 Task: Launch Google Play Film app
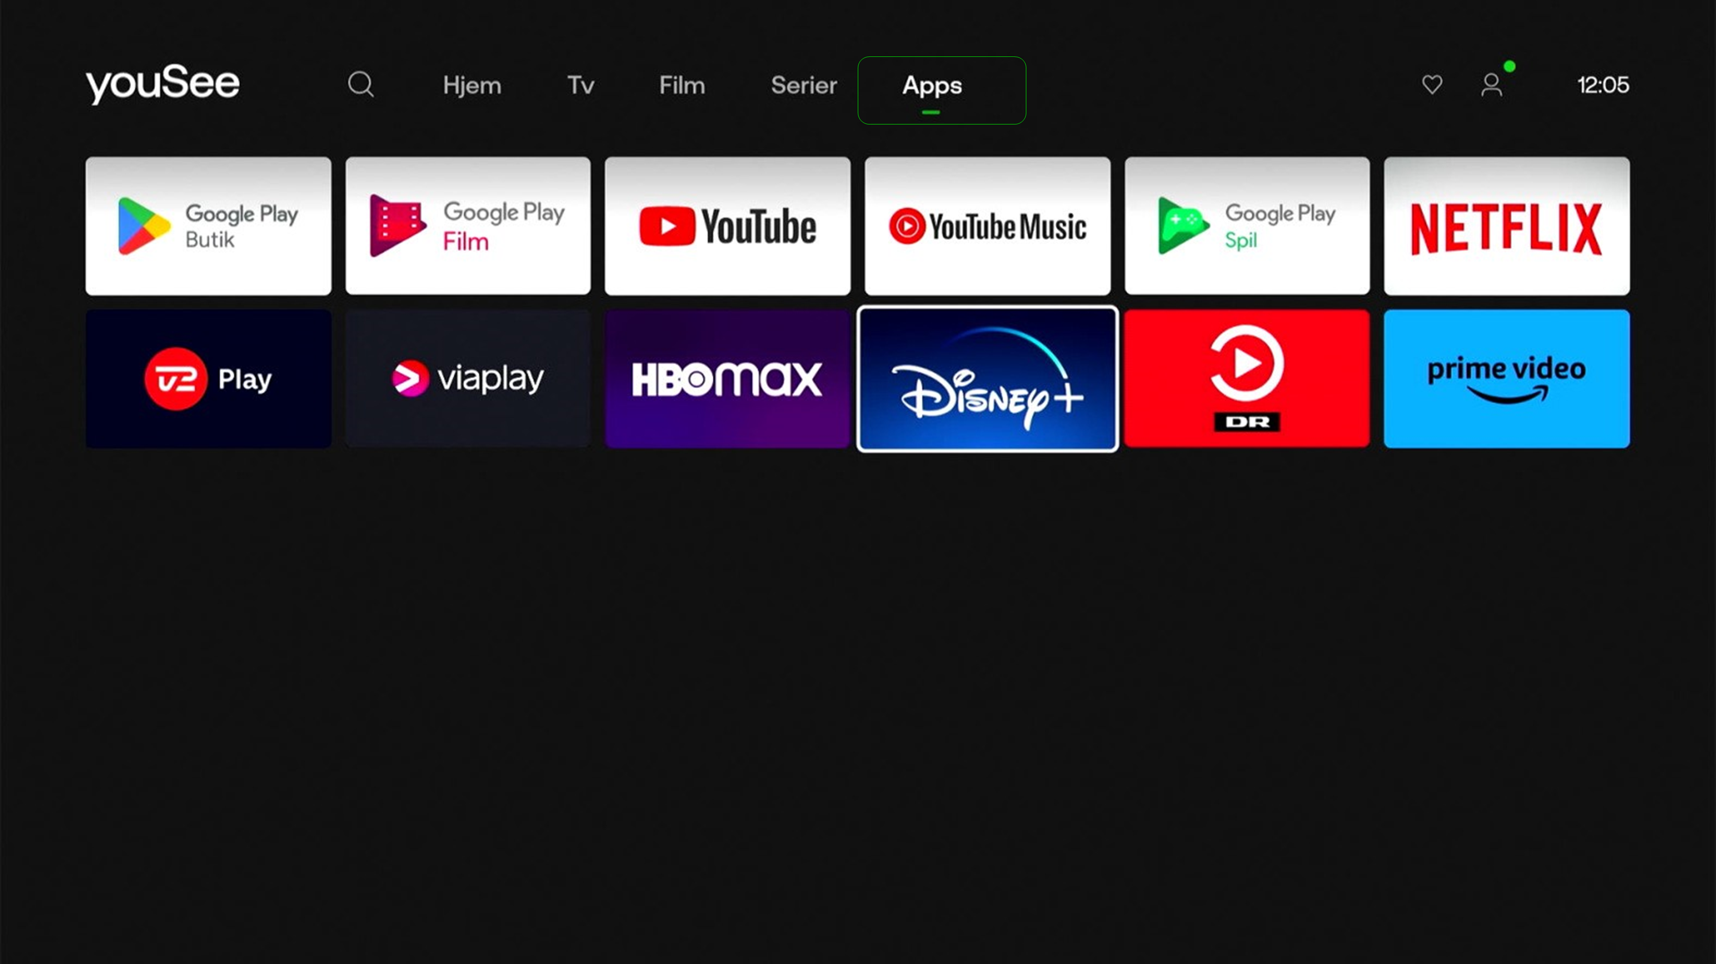(x=468, y=226)
